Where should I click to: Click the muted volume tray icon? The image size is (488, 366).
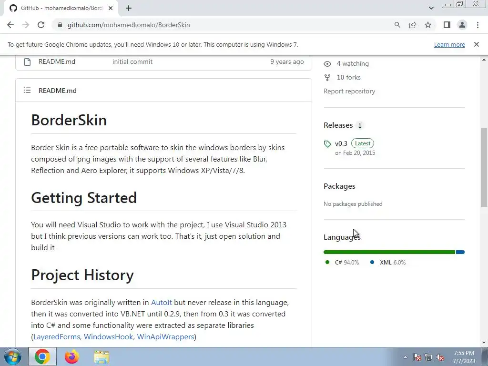pos(440,357)
